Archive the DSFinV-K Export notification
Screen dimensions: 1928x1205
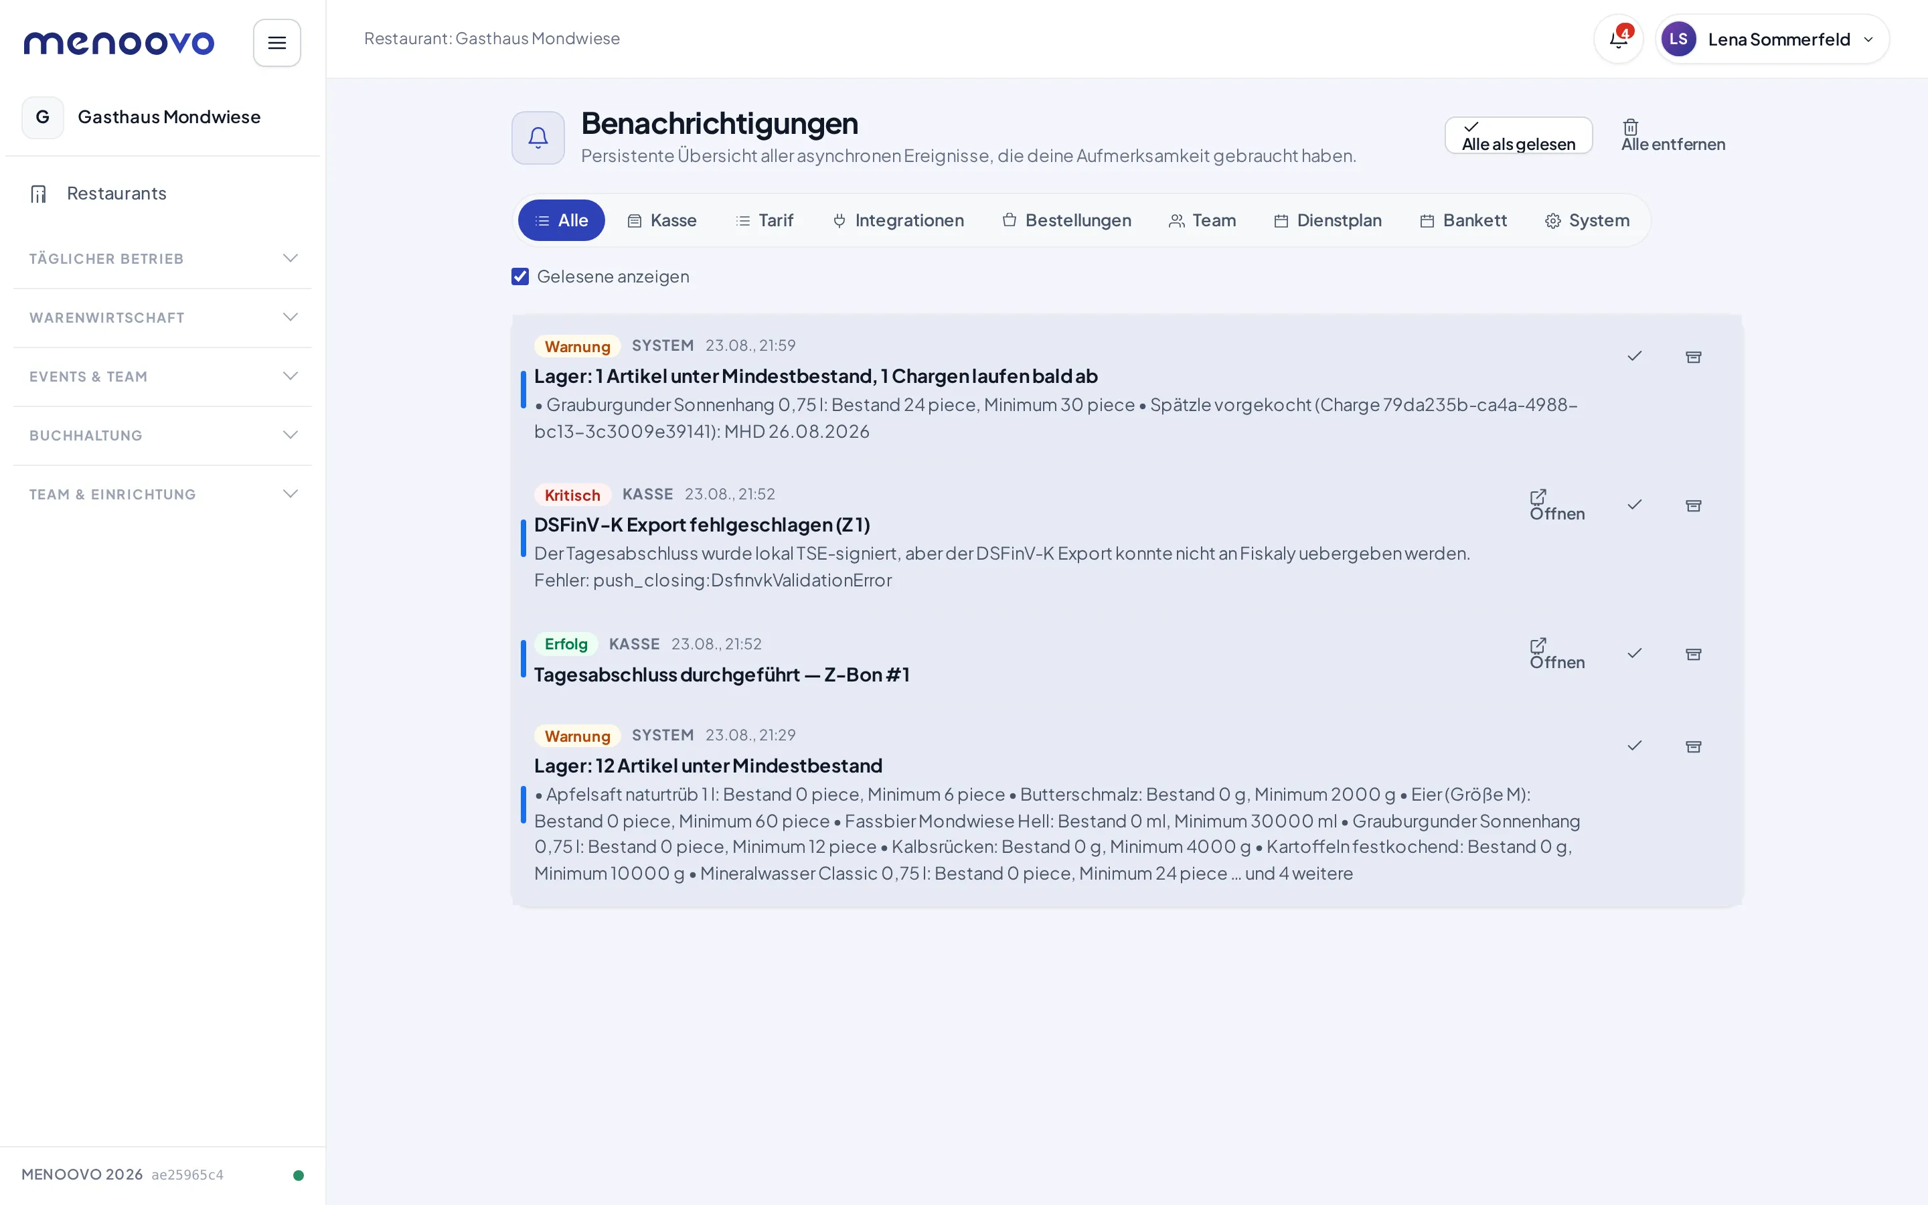1693,505
